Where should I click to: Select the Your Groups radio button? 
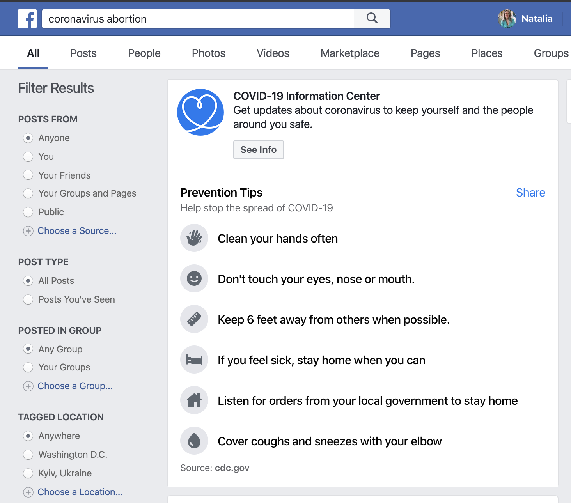click(28, 367)
